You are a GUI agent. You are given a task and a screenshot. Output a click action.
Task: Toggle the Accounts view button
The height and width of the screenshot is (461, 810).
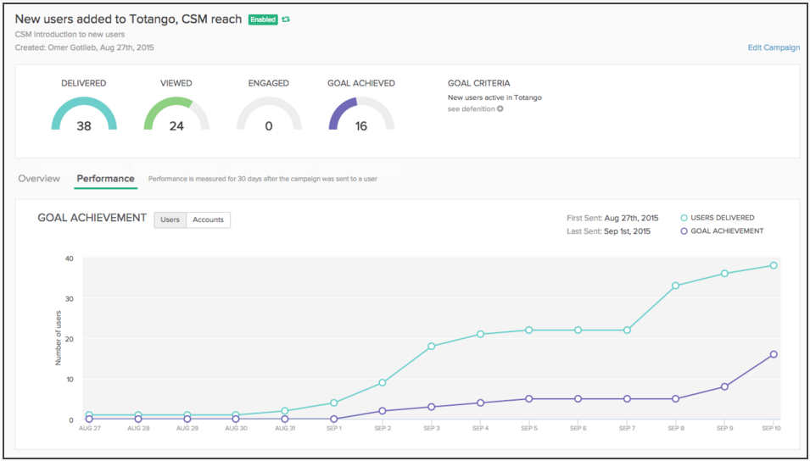(x=208, y=219)
